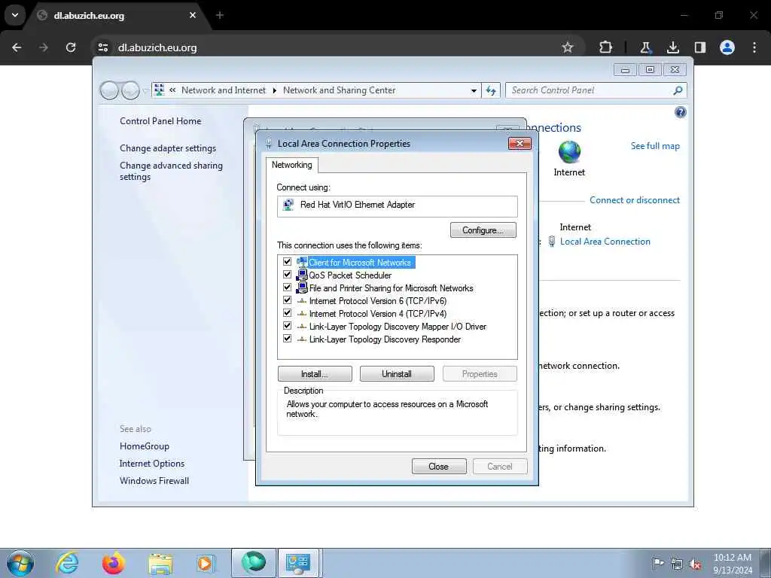The height and width of the screenshot is (578, 771).
Task: Uncheck Internet Protocol Version 6 checkbox
Action: 287,300
